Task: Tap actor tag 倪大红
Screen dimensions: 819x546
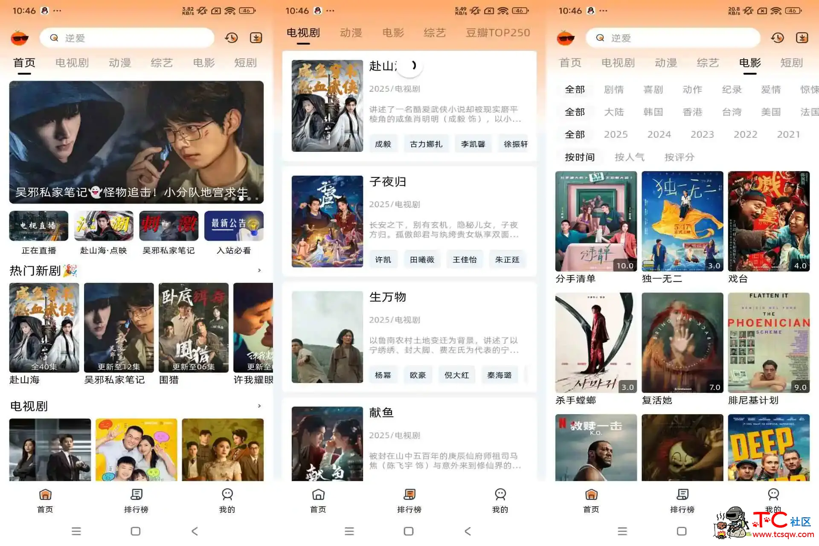Action: point(456,375)
